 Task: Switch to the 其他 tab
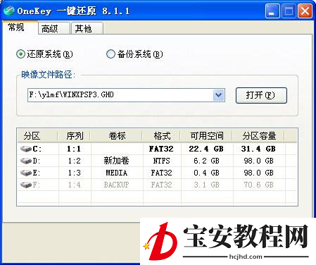point(87,28)
